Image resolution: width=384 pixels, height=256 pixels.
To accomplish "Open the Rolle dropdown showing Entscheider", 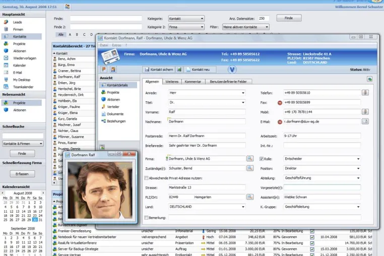I will pyautogui.click(x=322, y=159).
